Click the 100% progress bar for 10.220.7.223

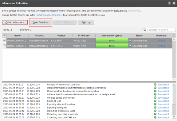(112, 40)
